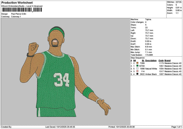Click the barcode under the worksheet title
183x129 pixels.
click(x=22, y=10)
